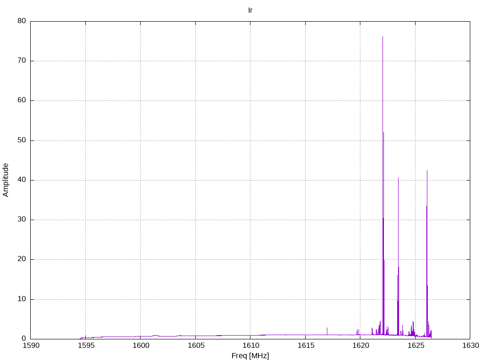Click the small spike at 1617 MHz
Viewport: 483px width, 362px height.
(x=327, y=331)
